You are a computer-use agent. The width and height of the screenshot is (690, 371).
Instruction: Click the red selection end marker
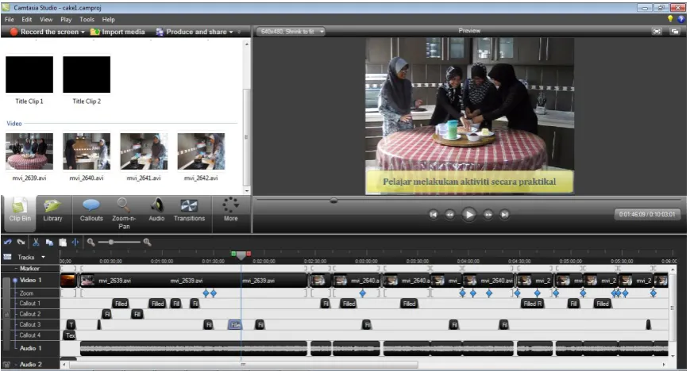click(x=249, y=254)
